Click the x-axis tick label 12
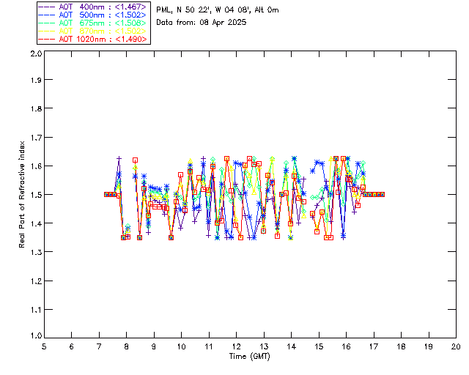469x375 pixels. [236, 346]
